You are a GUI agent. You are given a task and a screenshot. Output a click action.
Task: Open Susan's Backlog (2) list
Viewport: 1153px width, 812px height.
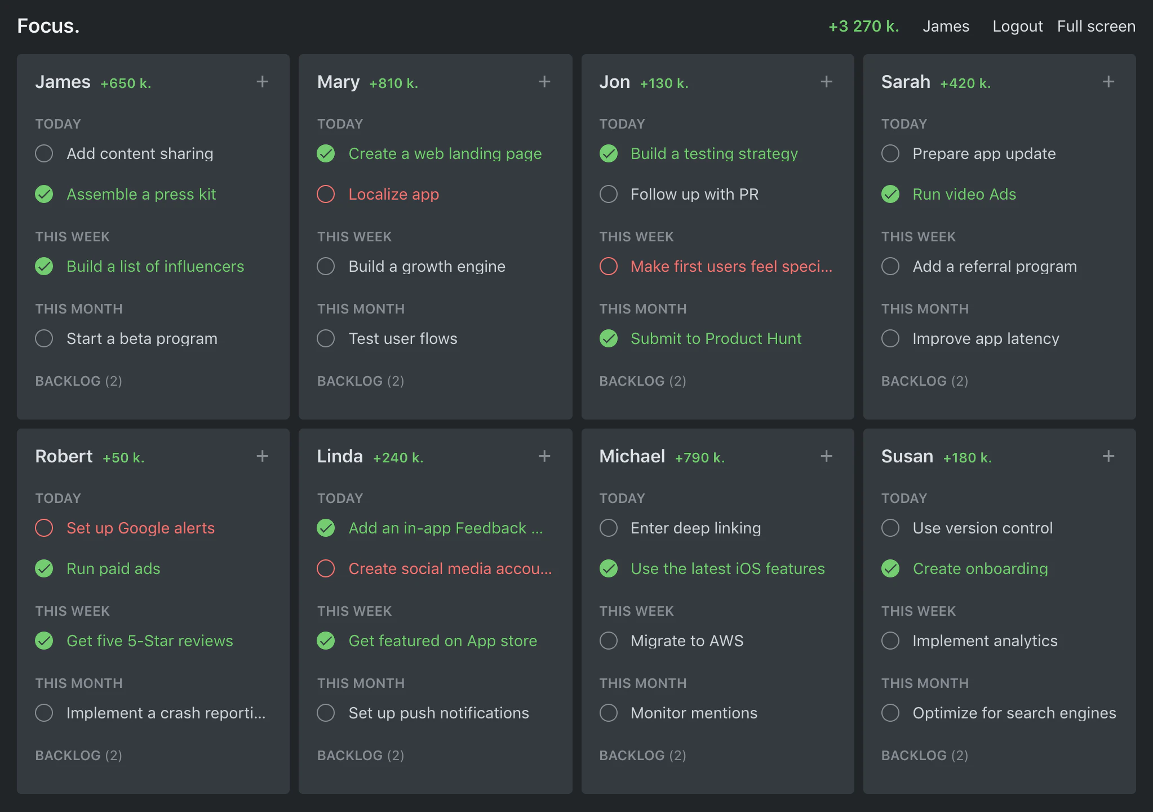pos(924,756)
